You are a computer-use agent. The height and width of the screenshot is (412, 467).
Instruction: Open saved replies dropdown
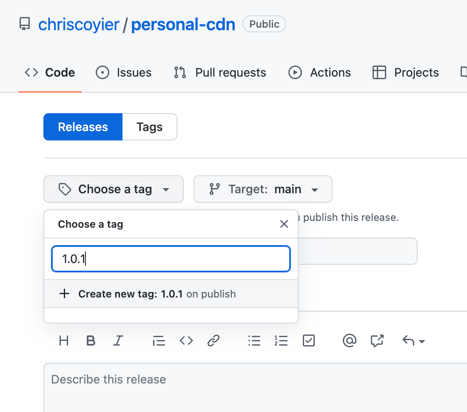pos(413,340)
